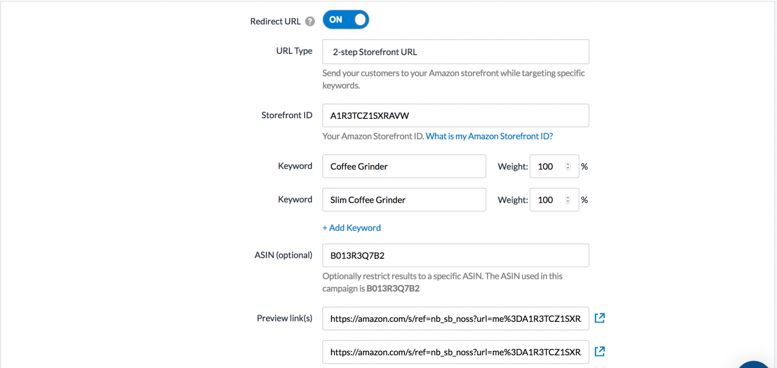Click the Coffee Grinder weight value of 100
This screenshot has height=368, width=777.
pyautogui.click(x=546, y=166)
